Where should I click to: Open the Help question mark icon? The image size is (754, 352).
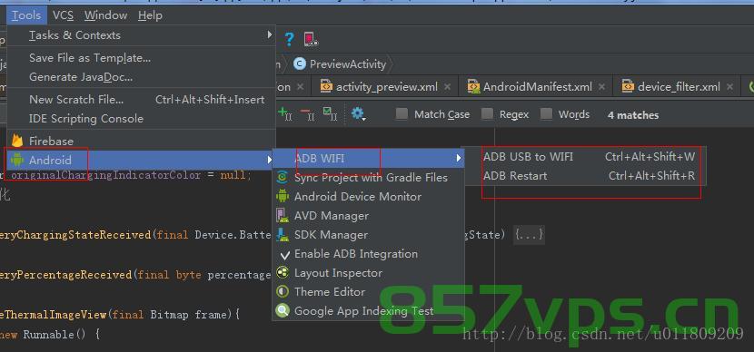pyautogui.click(x=289, y=39)
